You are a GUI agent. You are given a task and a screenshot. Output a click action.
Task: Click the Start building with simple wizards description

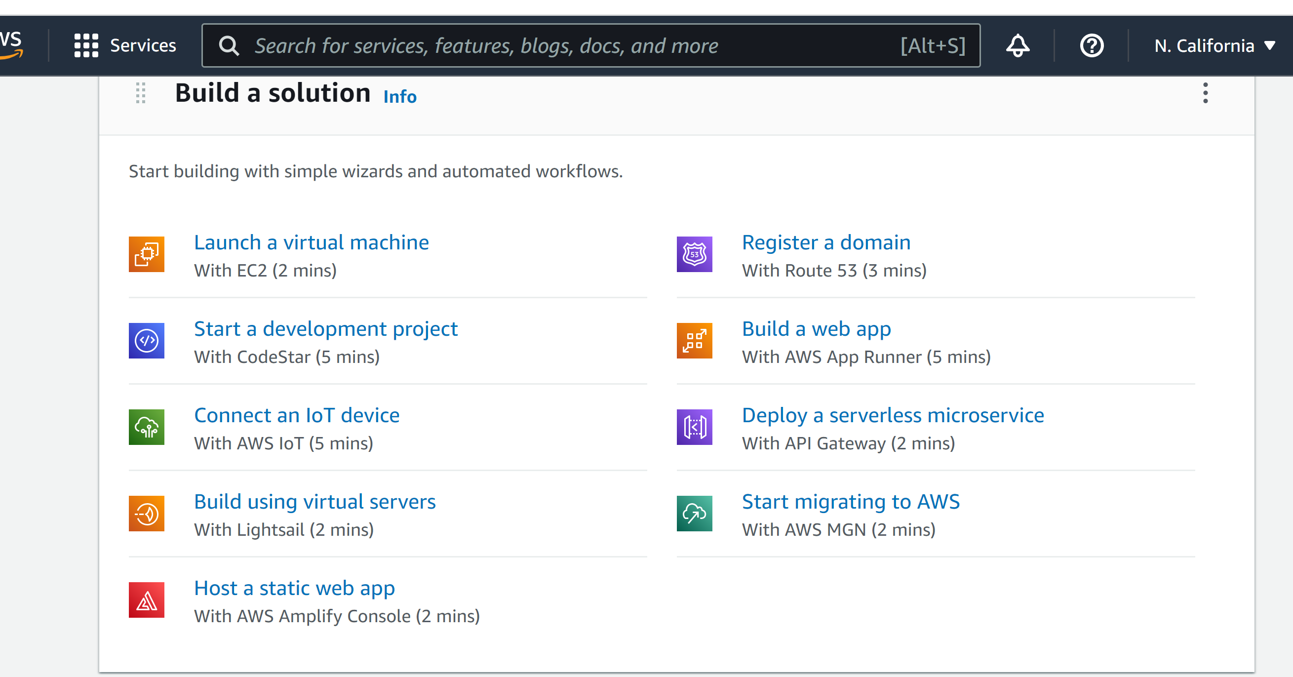[x=375, y=172]
